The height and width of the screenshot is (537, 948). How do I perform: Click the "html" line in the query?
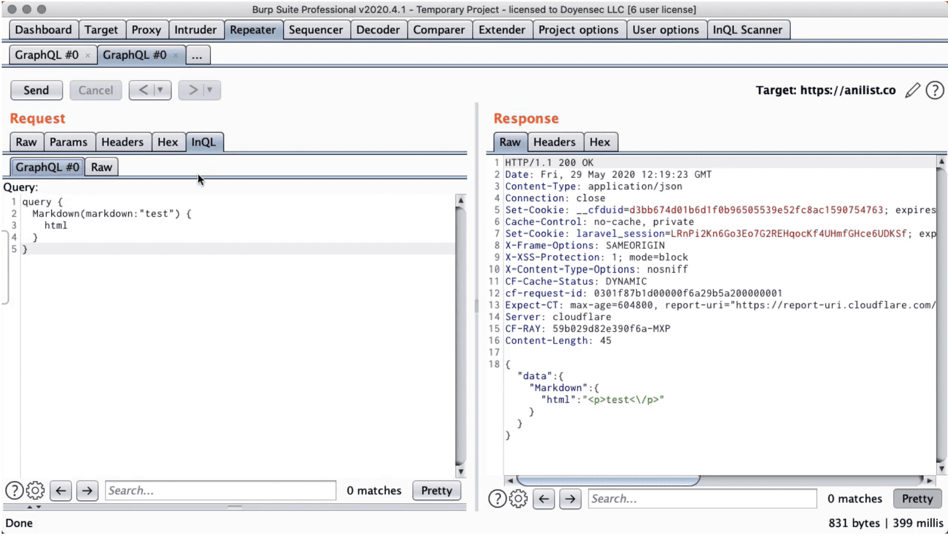coord(56,226)
